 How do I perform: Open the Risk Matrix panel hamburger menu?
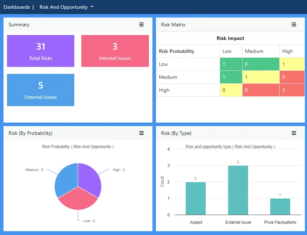point(294,25)
